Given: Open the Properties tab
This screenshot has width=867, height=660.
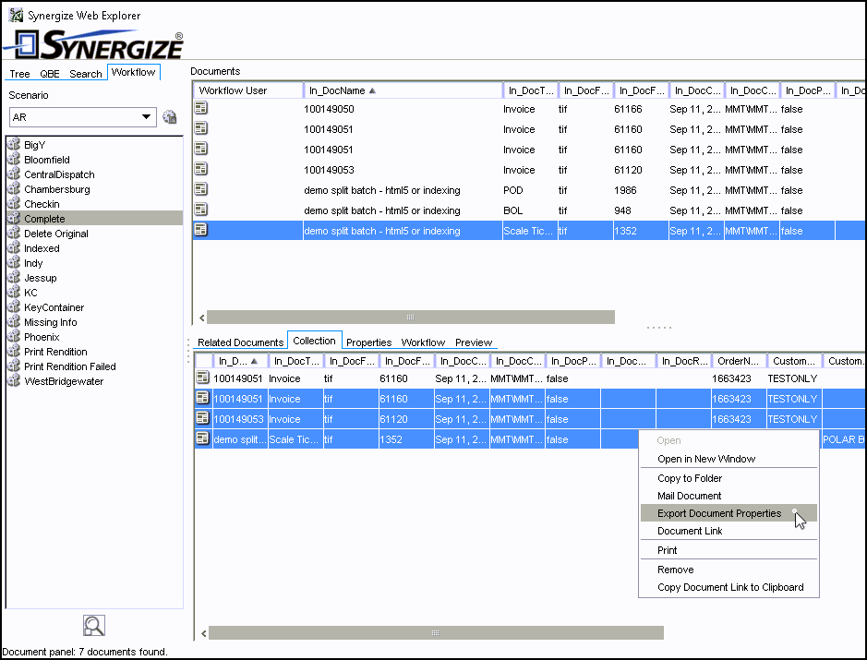Looking at the screenshot, I should tap(368, 342).
